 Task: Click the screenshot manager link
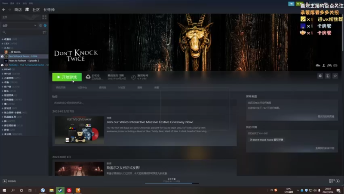326,116
